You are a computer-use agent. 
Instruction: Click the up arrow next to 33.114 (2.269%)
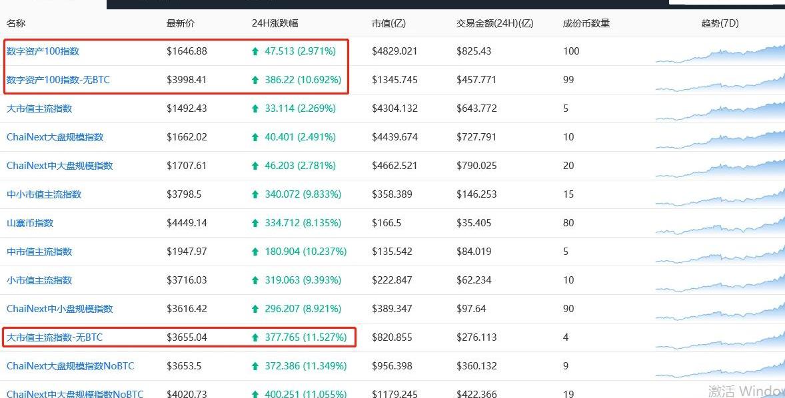click(255, 108)
